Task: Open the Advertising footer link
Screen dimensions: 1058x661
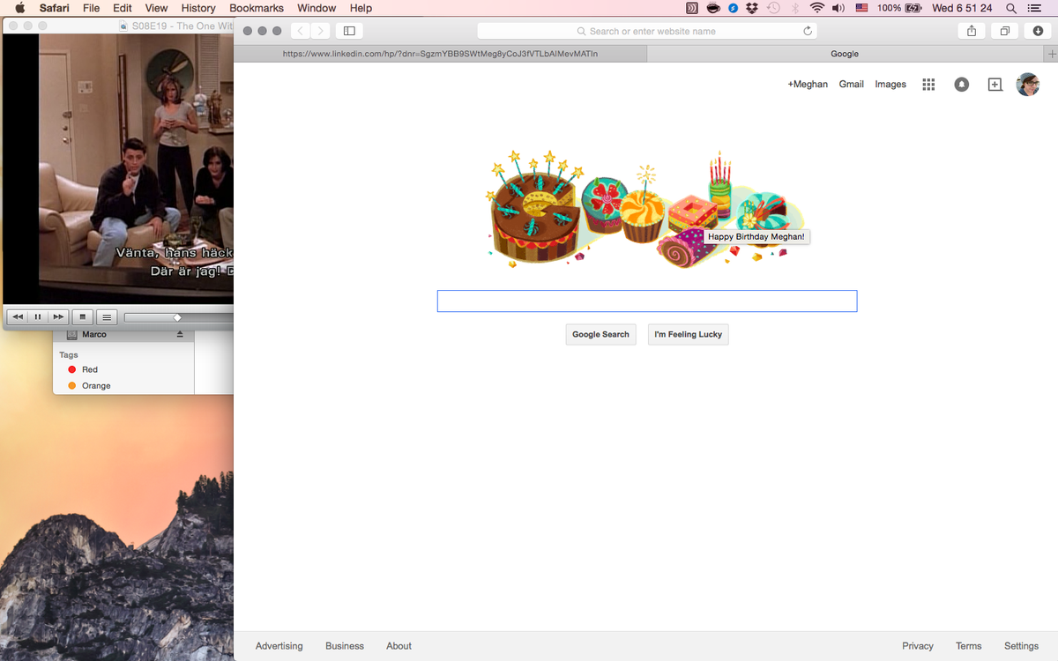Action: point(279,646)
